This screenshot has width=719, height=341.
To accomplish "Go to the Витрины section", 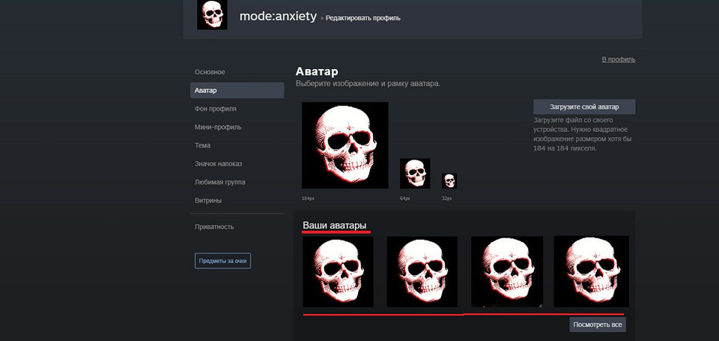I will [x=208, y=201].
